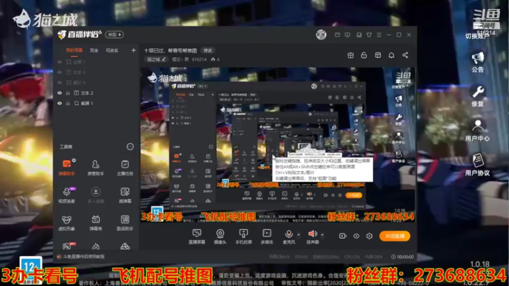Toggle the lock on 文本 2 layer
509x286 pixels.
coord(68,93)
